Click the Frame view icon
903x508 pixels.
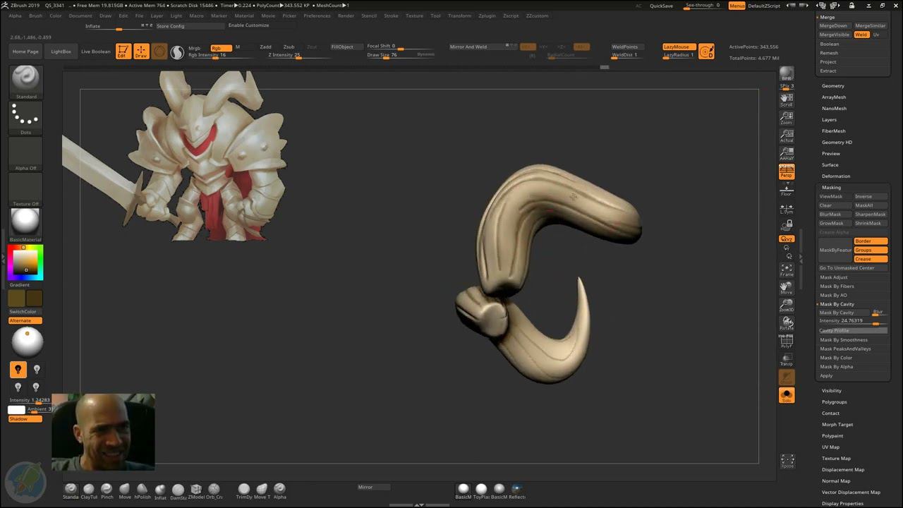(x=786, y=270)
